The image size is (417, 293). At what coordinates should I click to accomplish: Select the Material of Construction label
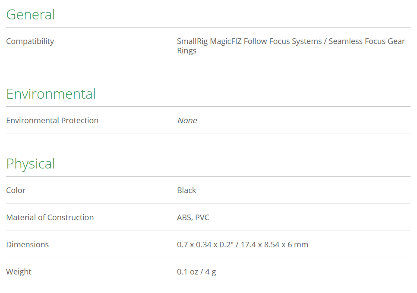50,217
